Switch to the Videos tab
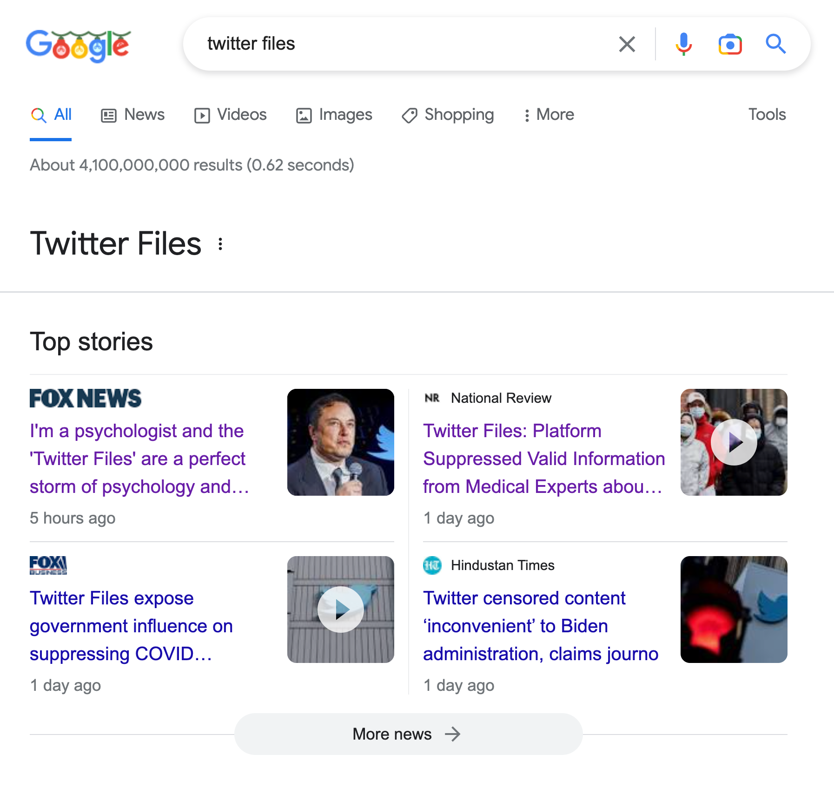Image resolution: width=834 pixels, height=787 pixels. click(x=231, y=115)
